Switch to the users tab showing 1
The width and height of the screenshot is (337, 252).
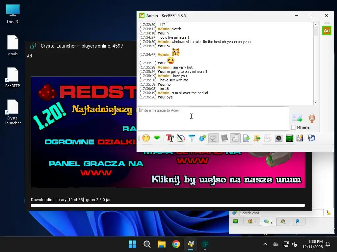coord(252,221)
